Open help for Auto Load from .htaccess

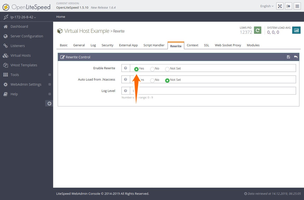click(126, 79)
